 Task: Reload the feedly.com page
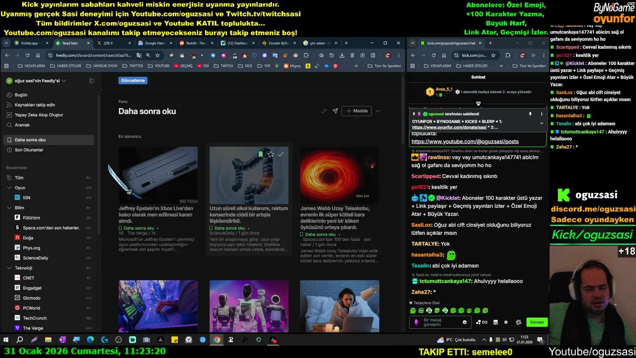coord(27,55)
